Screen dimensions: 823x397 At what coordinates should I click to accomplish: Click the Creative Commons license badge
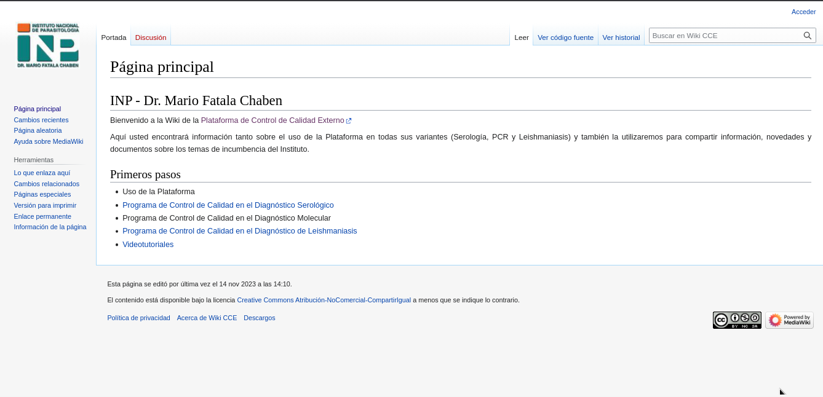pos(737,320)
